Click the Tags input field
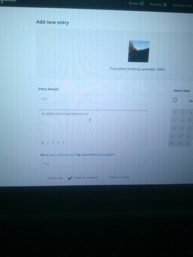Screen dimensions: 193x257 coord(92,163)
